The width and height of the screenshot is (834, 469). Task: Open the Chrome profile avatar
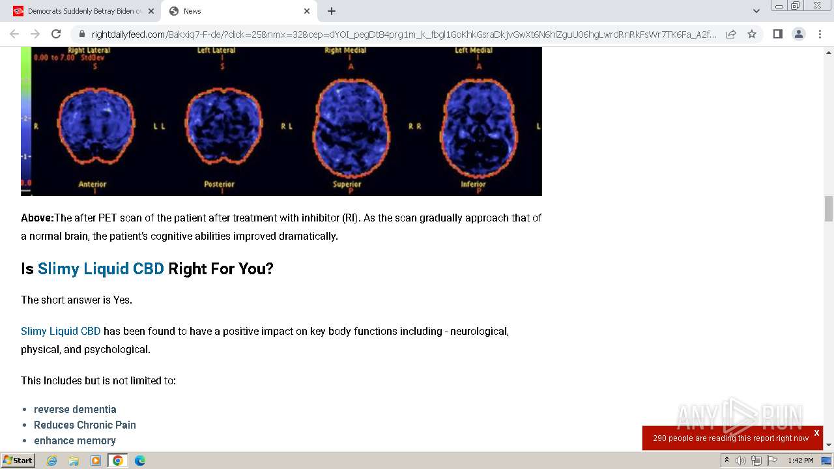point(799,34)
